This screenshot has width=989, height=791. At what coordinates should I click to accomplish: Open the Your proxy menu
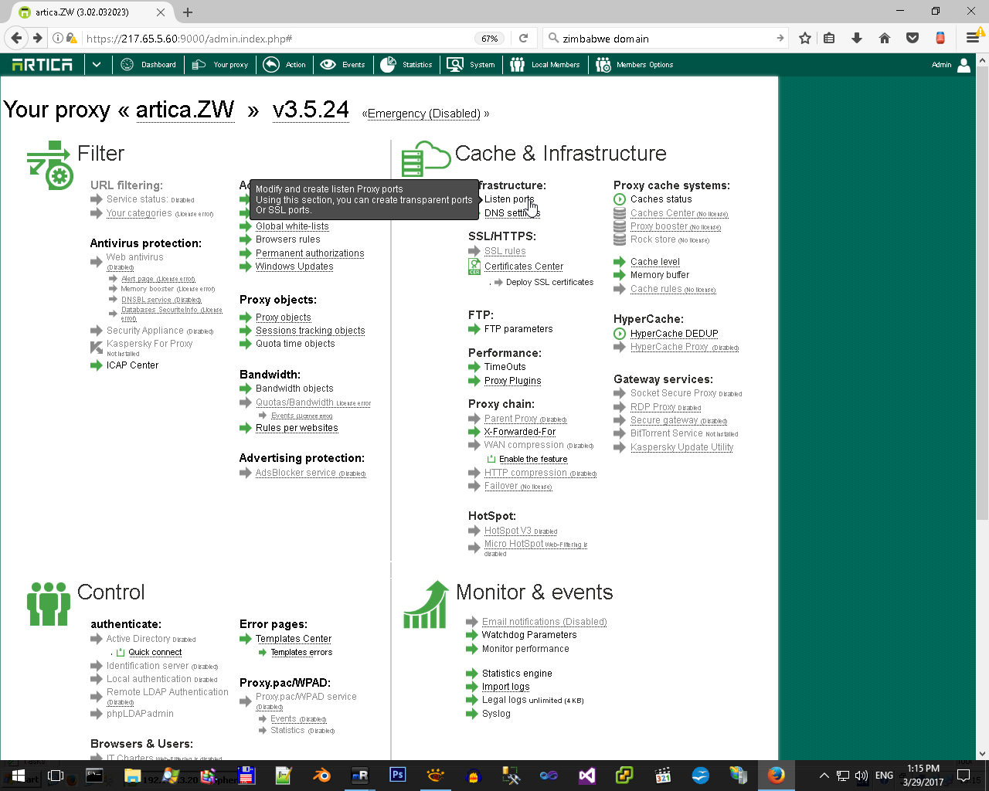point(220,65)
